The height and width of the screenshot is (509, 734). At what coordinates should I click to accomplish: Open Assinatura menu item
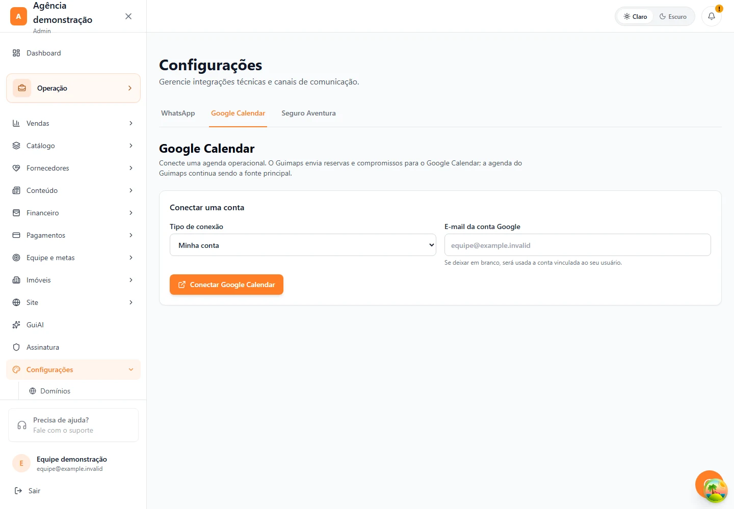(73, 347)
